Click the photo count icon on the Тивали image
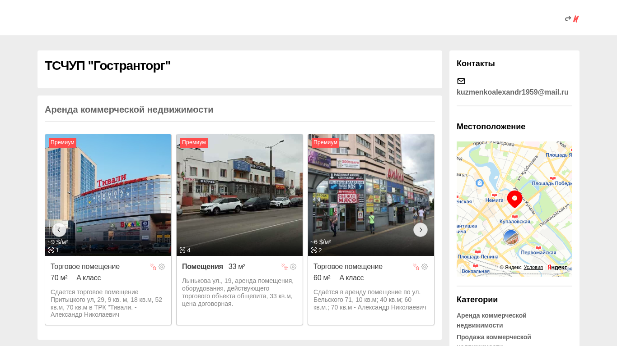This screenshot has width=617, height=346. [x=51, y=250]
